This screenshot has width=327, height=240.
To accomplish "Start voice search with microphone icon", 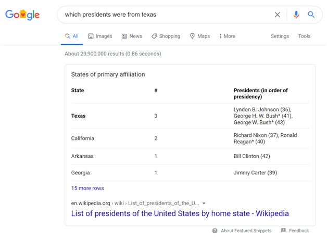I will [x=296, y=15].
